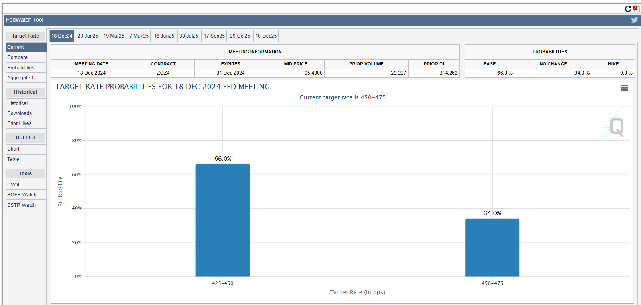The height and width of the screenshot is (305, 641).
Task: Select the 10 Dec25 meeting tab
Action: click(x=266, y=36)
